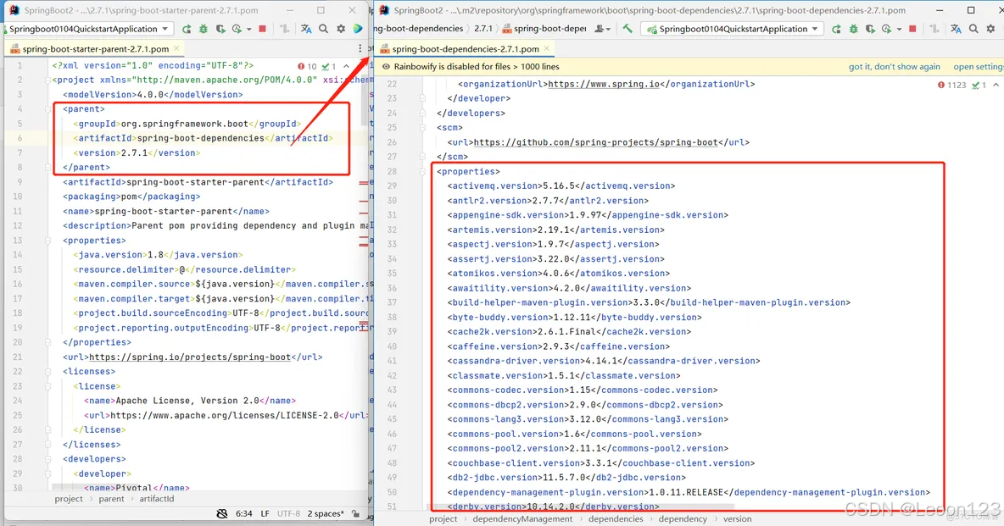Screen dimensions: 1004x526
Task: Collapse the licenses fold on line 22
Action: pos(47,372)
